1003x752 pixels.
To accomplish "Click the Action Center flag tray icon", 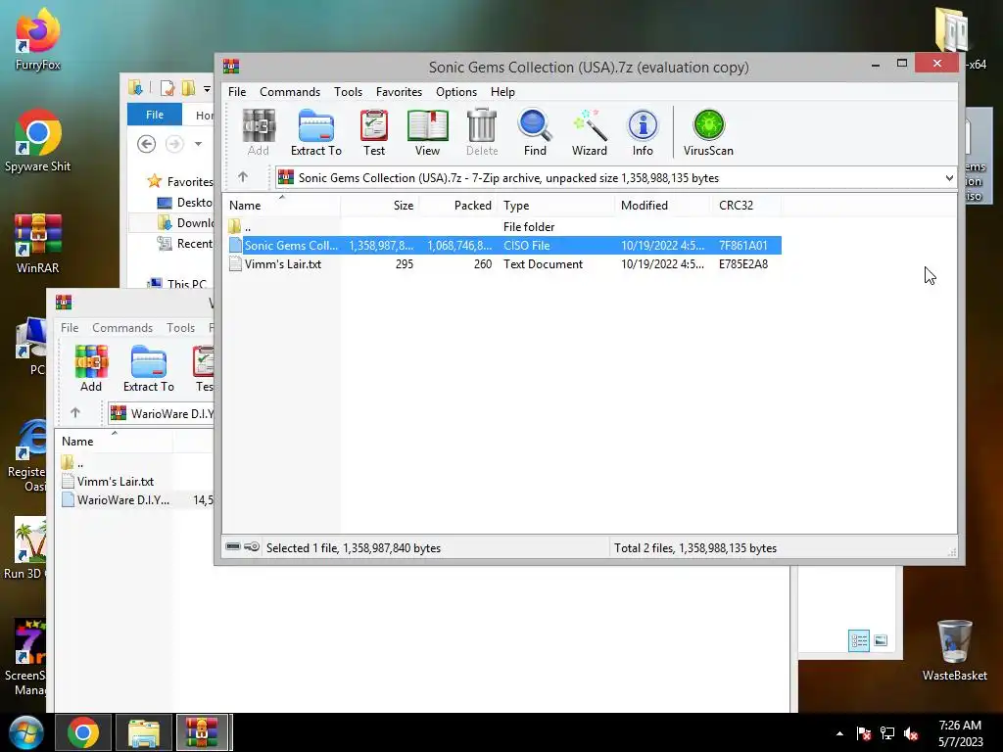I will pos(864,733).
